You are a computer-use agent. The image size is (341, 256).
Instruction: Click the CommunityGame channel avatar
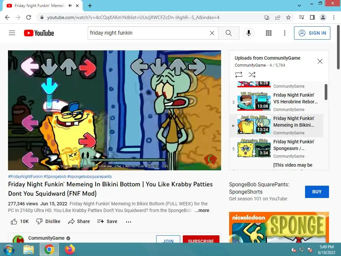click(18, 239)
